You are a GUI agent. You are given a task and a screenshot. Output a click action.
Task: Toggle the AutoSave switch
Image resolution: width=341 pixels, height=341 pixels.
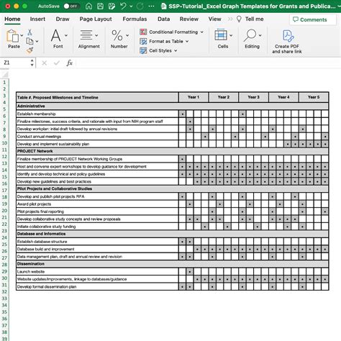(x=72, y=6)
